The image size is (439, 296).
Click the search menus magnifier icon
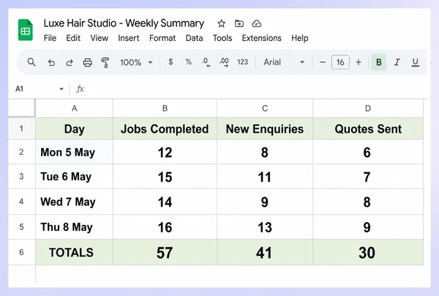point(31,62)
